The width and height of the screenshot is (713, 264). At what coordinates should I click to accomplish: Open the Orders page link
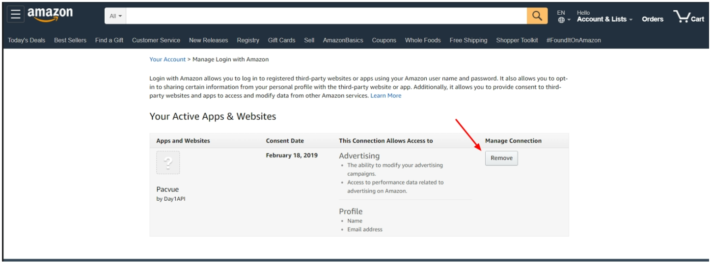click(x=653, y=19)
